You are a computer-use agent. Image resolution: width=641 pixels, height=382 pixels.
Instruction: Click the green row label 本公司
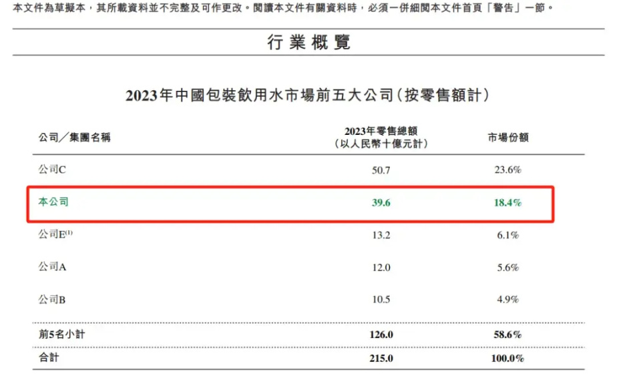53,202
